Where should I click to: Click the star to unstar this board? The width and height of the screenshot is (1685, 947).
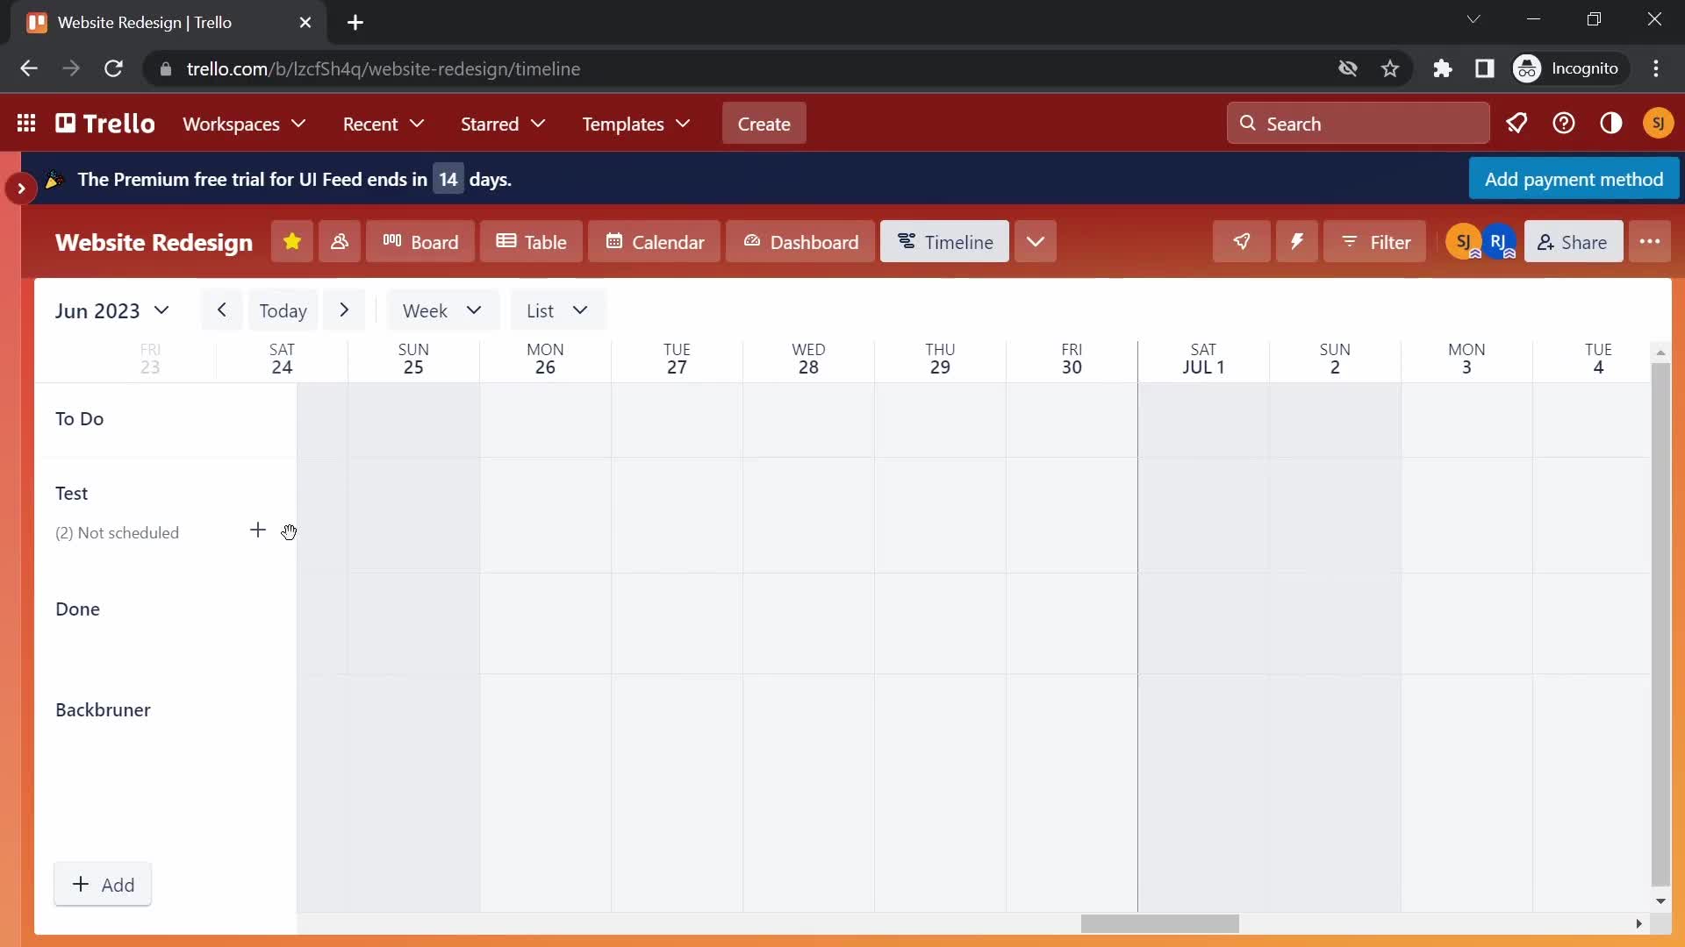(291, 242)
